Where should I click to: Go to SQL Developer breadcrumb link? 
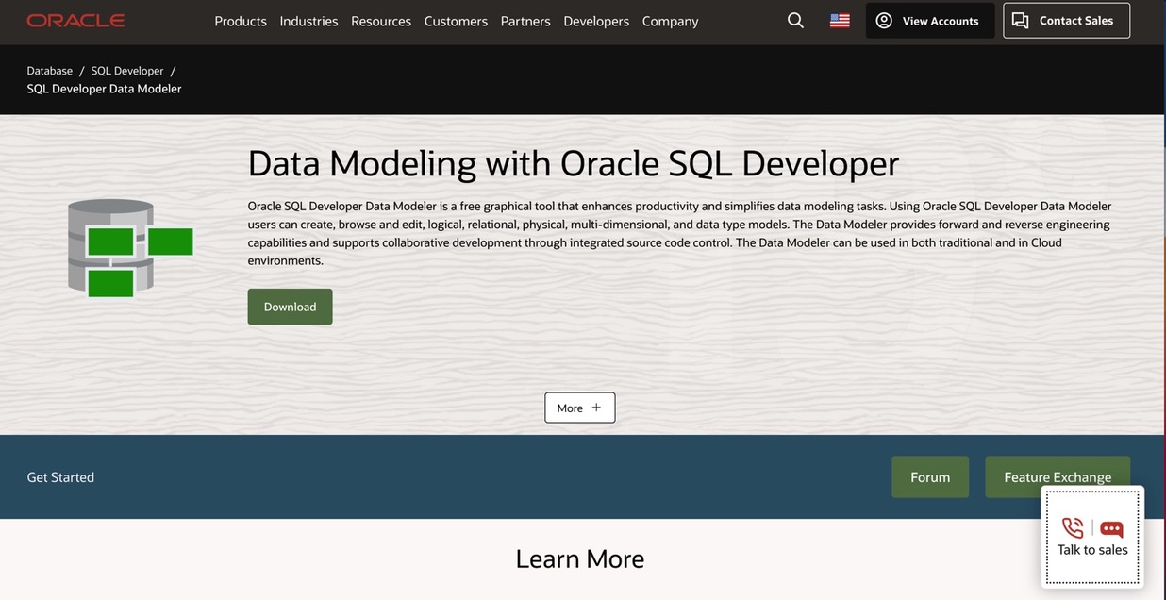(x=127, y=71)
